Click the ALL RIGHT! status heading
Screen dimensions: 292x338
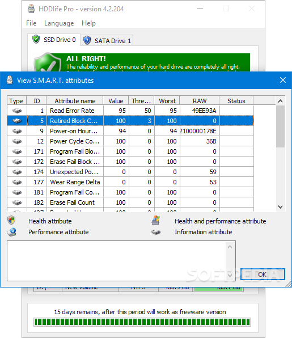click(86, 58)
